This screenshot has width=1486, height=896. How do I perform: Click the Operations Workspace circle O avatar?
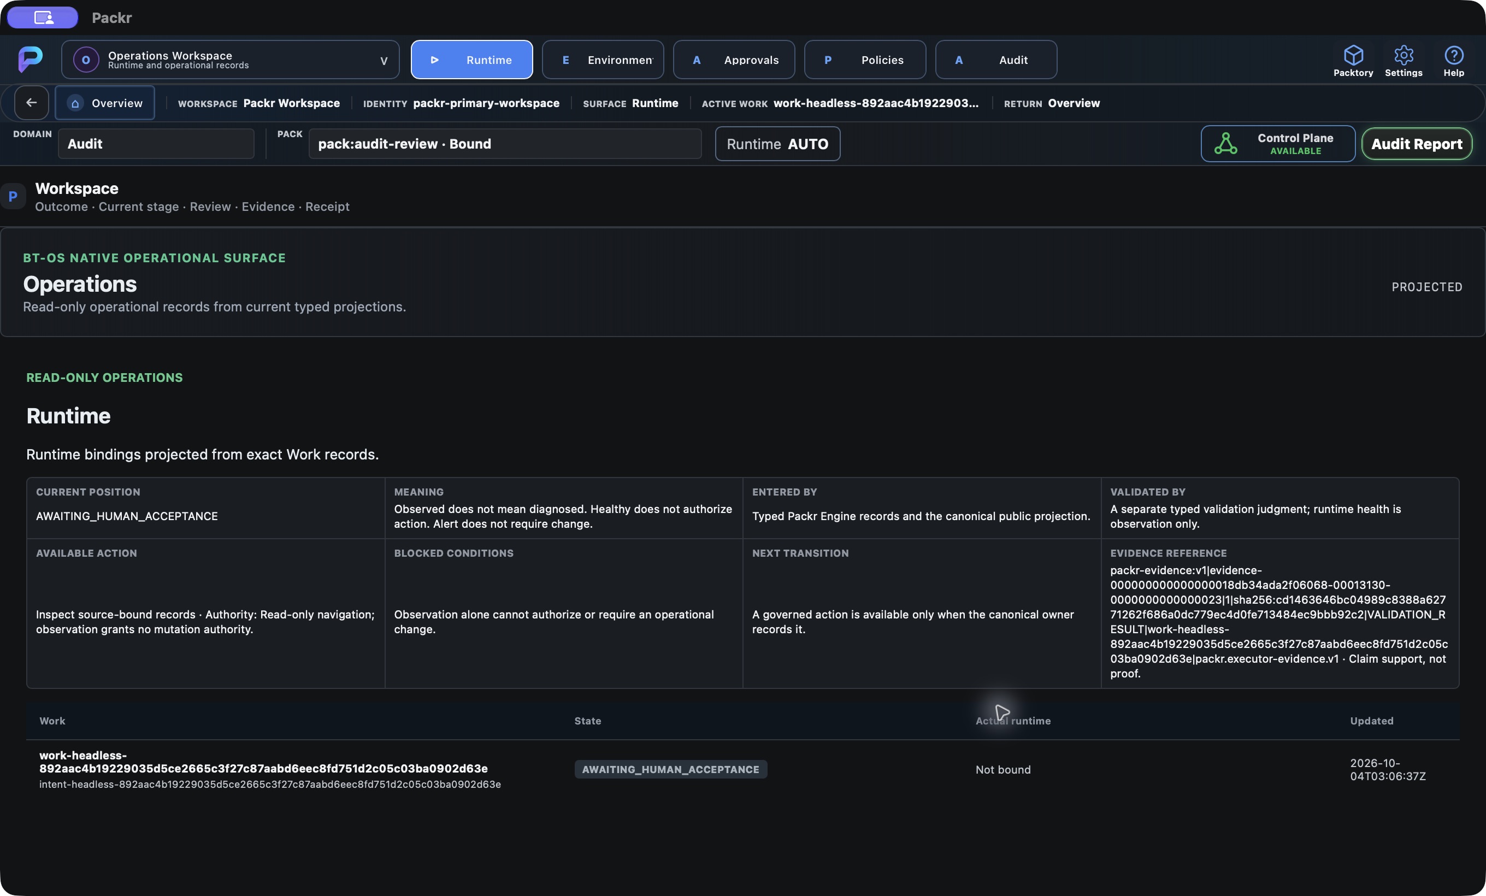click(86, 60)
